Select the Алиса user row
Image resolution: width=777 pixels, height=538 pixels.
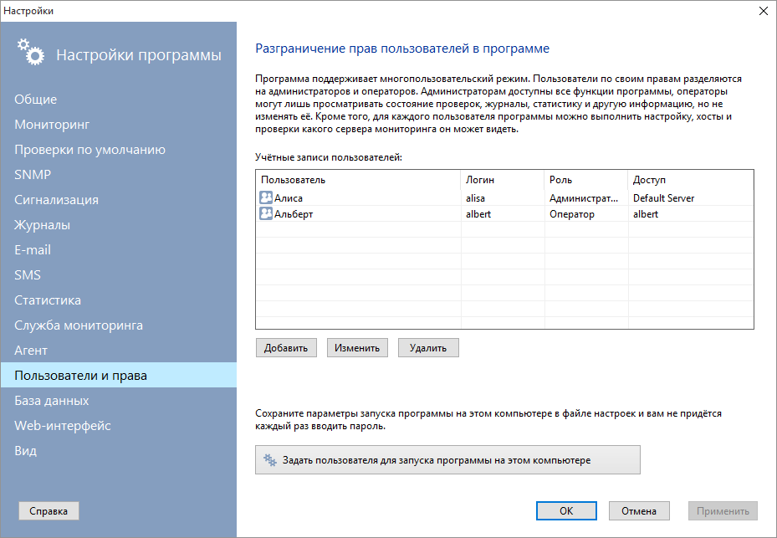click(x=505, y=197)
